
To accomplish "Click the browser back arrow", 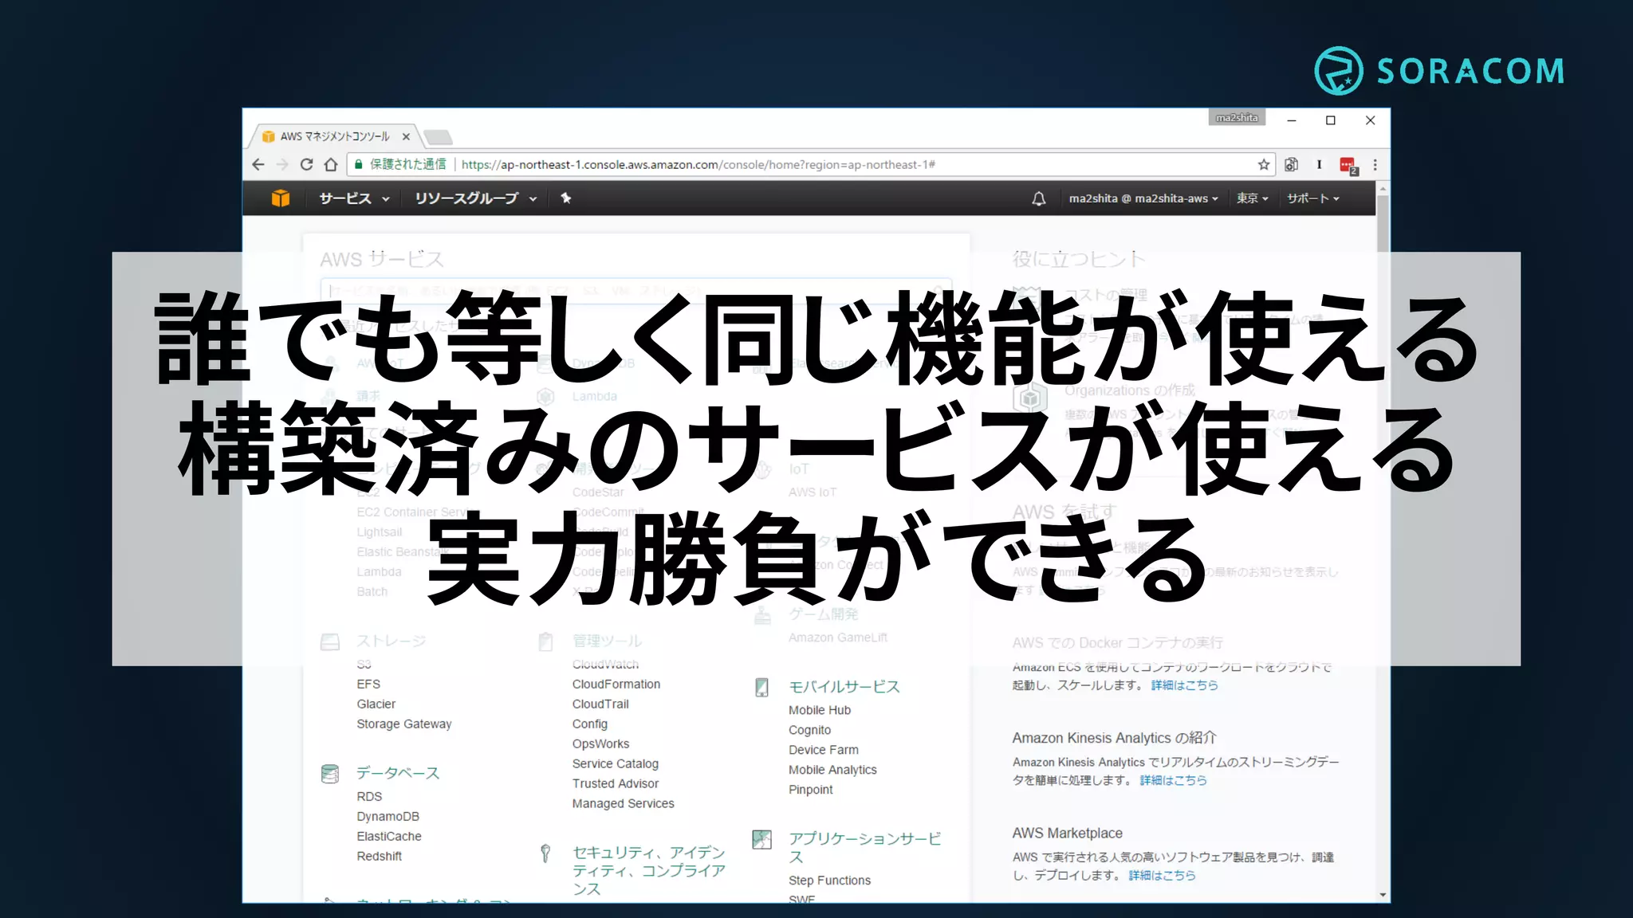I will 258,165.
